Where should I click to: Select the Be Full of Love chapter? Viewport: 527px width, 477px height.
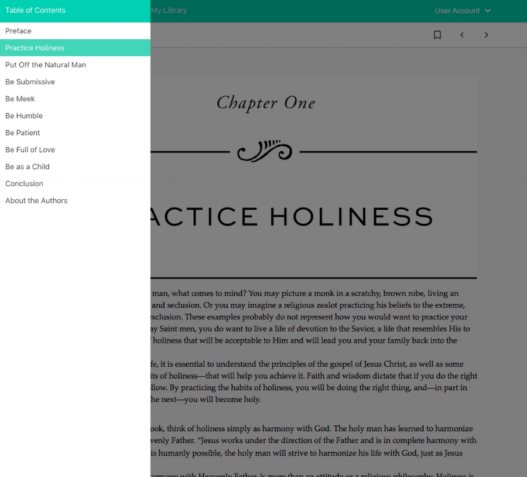pyautogui.click(x=30, y=149)
